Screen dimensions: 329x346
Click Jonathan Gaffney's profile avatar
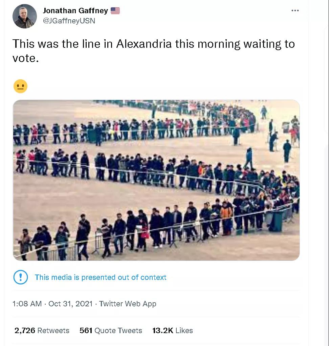tap(25, 16)
